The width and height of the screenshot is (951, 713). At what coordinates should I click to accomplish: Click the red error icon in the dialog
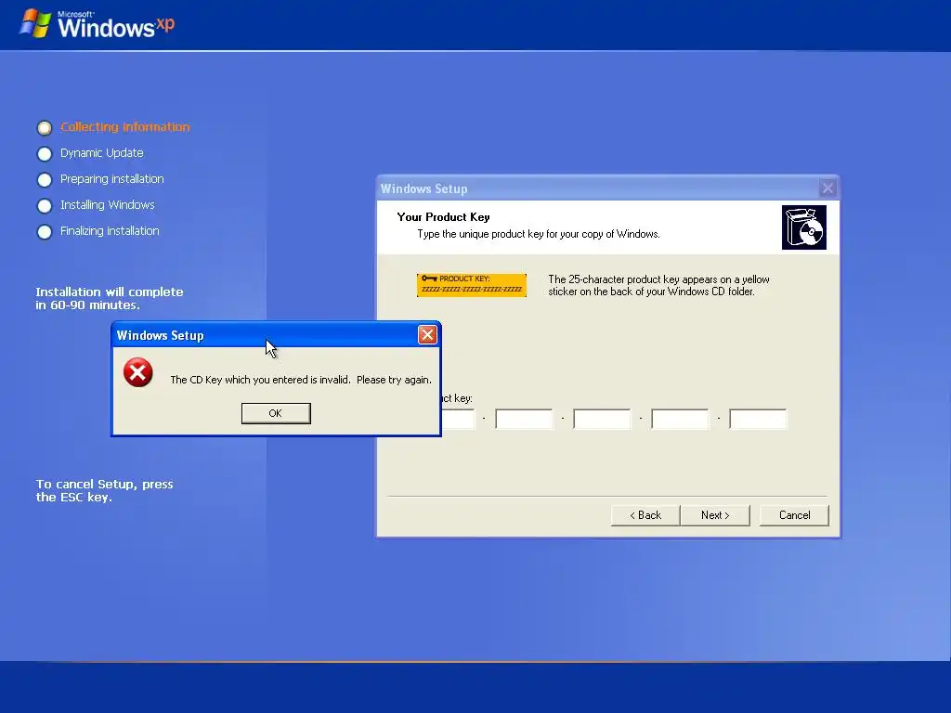(138, 372)
